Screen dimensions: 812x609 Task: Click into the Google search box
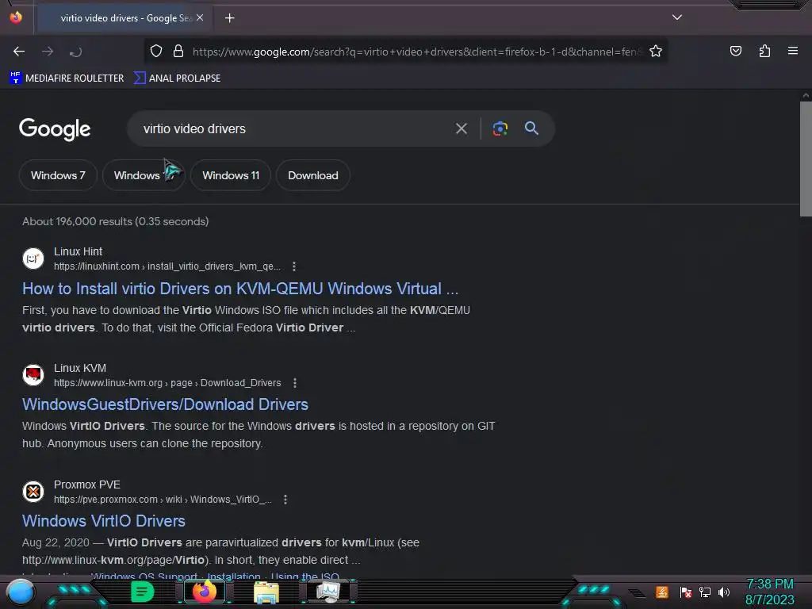(x=293, y=128)
